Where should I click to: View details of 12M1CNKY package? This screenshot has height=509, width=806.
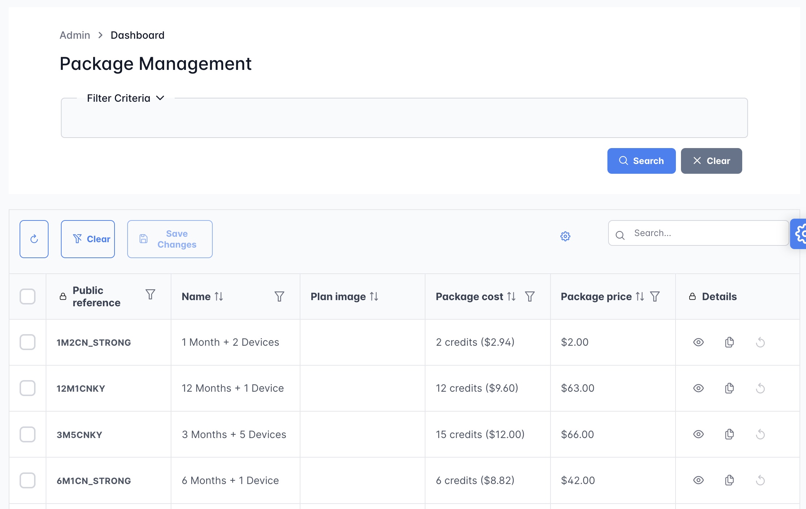click(698, 388)
